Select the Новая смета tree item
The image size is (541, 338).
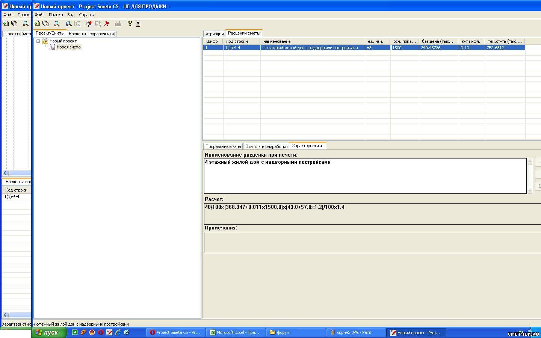pos(68,47)
